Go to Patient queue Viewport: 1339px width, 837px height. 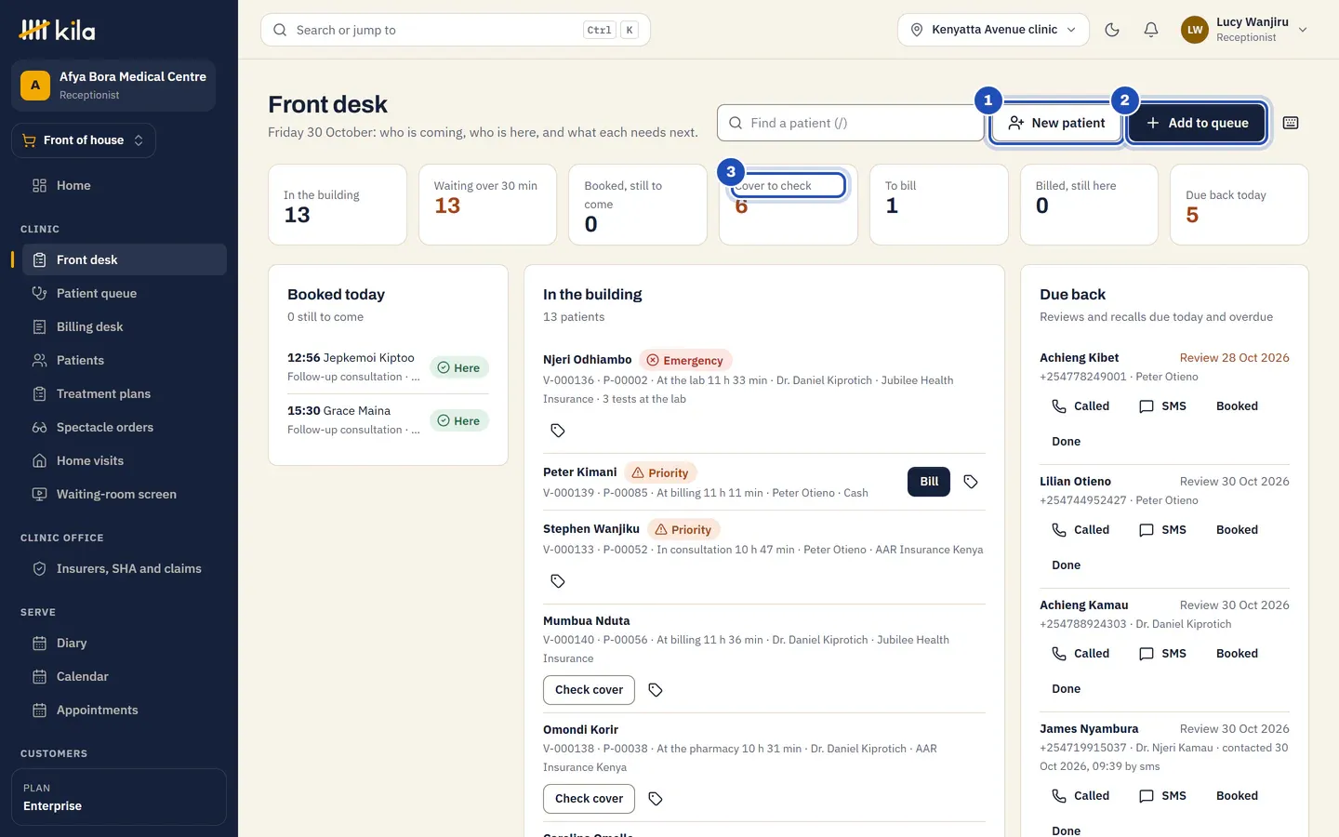125,294
